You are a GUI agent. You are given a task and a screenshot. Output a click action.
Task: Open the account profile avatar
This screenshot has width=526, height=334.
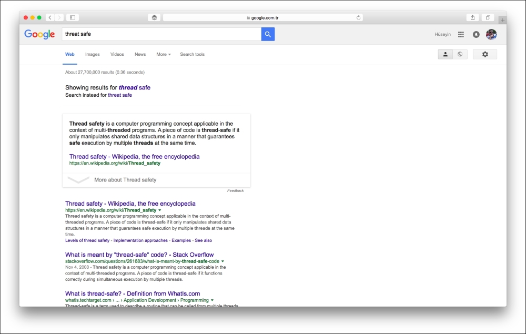[x=491, y=34]
